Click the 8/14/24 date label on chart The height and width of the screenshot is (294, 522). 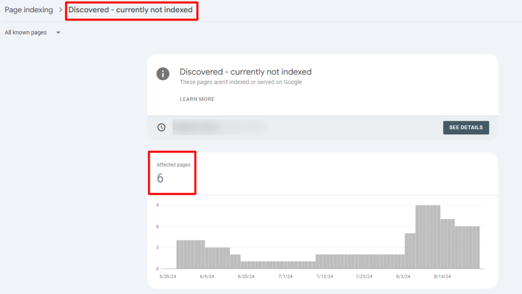tap(442, 276)
